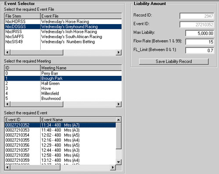Click the Meeting Name column header
219x174 pixels.
click(81, 68)
